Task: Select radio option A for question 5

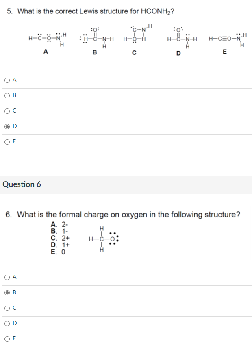Action: [x=7, y=80]
